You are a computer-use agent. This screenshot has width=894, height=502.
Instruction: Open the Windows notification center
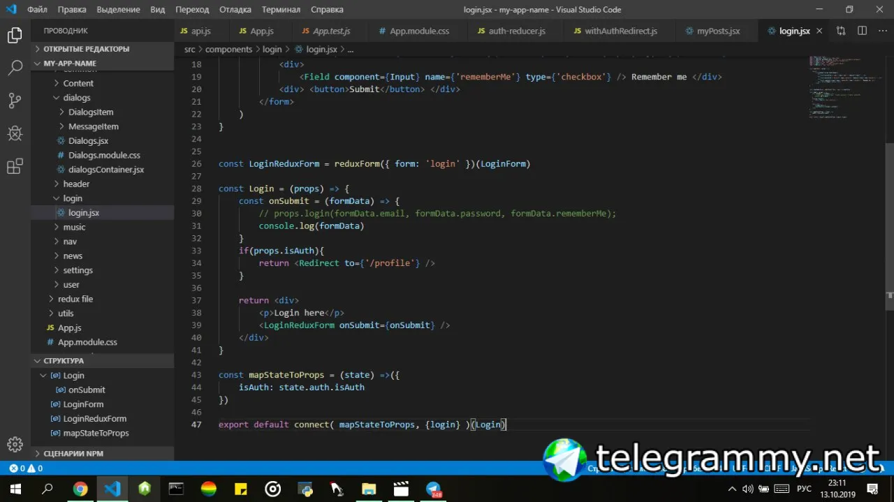873,489
